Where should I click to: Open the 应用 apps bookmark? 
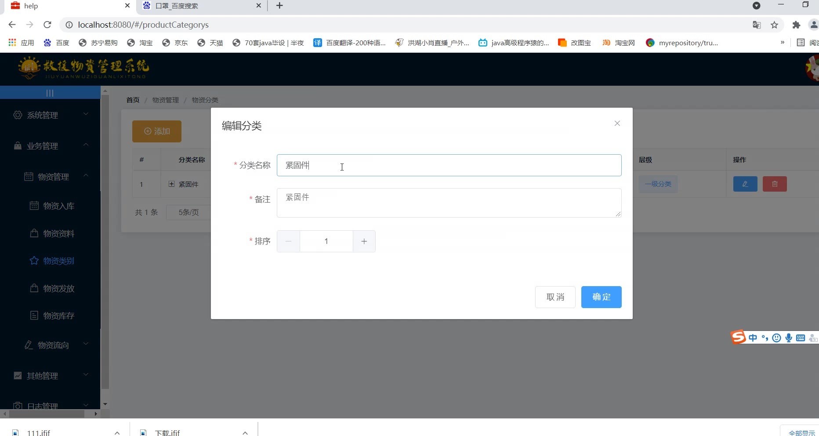tap(21, 43)
